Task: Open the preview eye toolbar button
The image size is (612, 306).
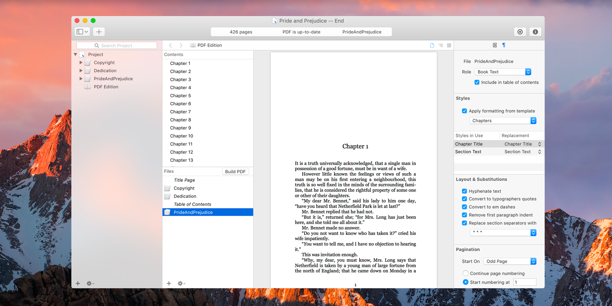Action: coord(520,32)
